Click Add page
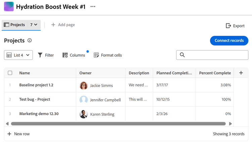Screen dimensions: 252x142 [63, 25]
